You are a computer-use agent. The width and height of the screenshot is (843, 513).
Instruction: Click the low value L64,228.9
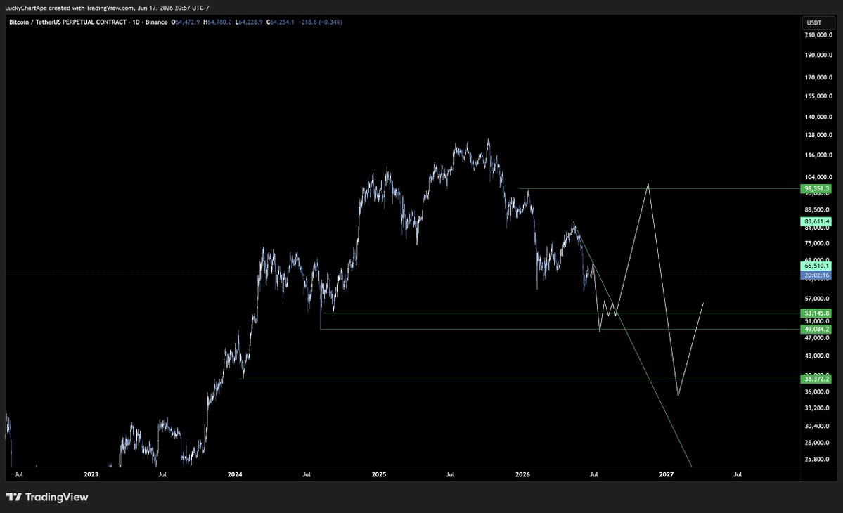(249, 22)
